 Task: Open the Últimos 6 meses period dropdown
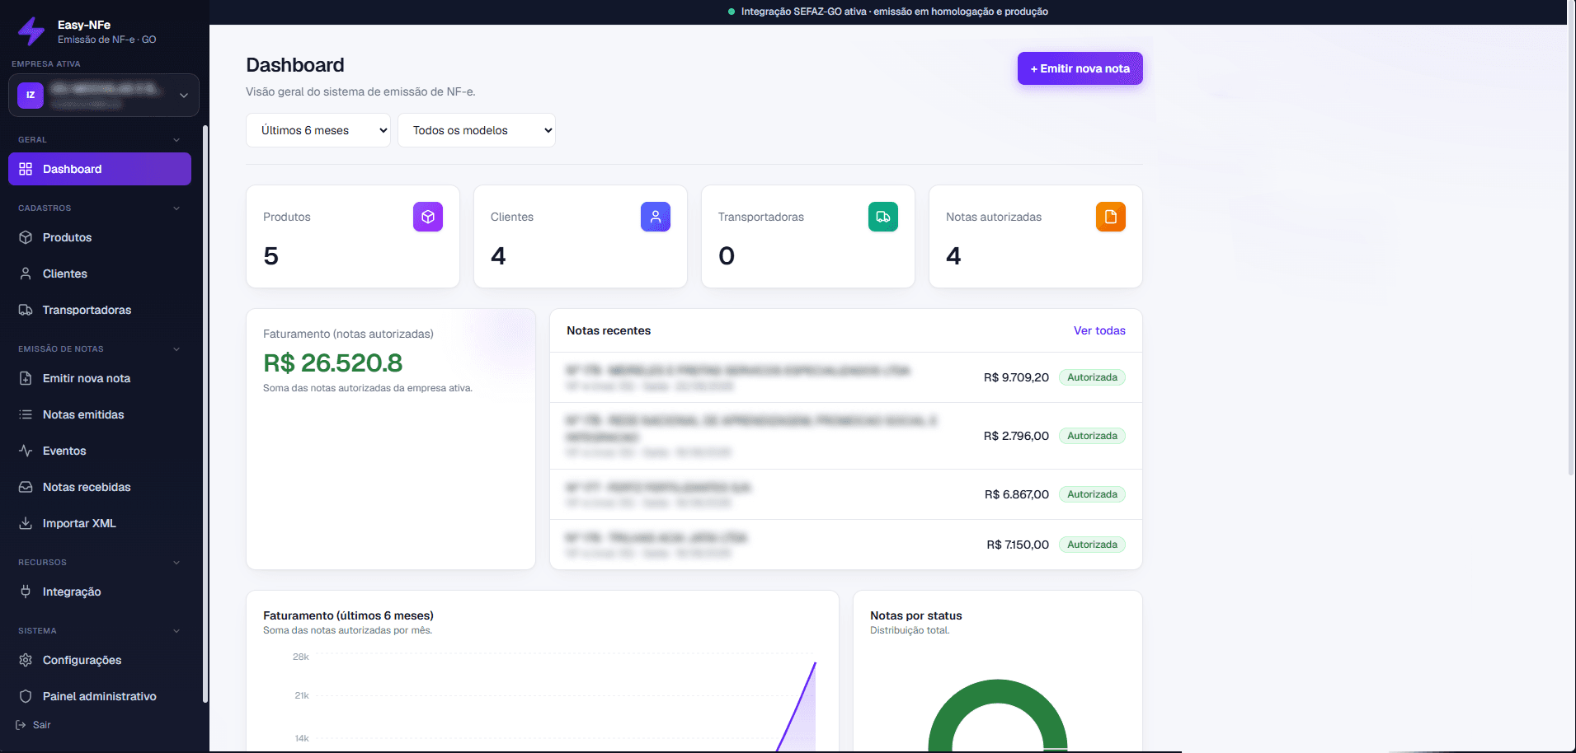tap(318, 130)
